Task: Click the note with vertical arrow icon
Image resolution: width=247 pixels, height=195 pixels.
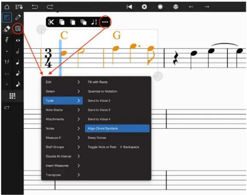Action: pos(94,22)
